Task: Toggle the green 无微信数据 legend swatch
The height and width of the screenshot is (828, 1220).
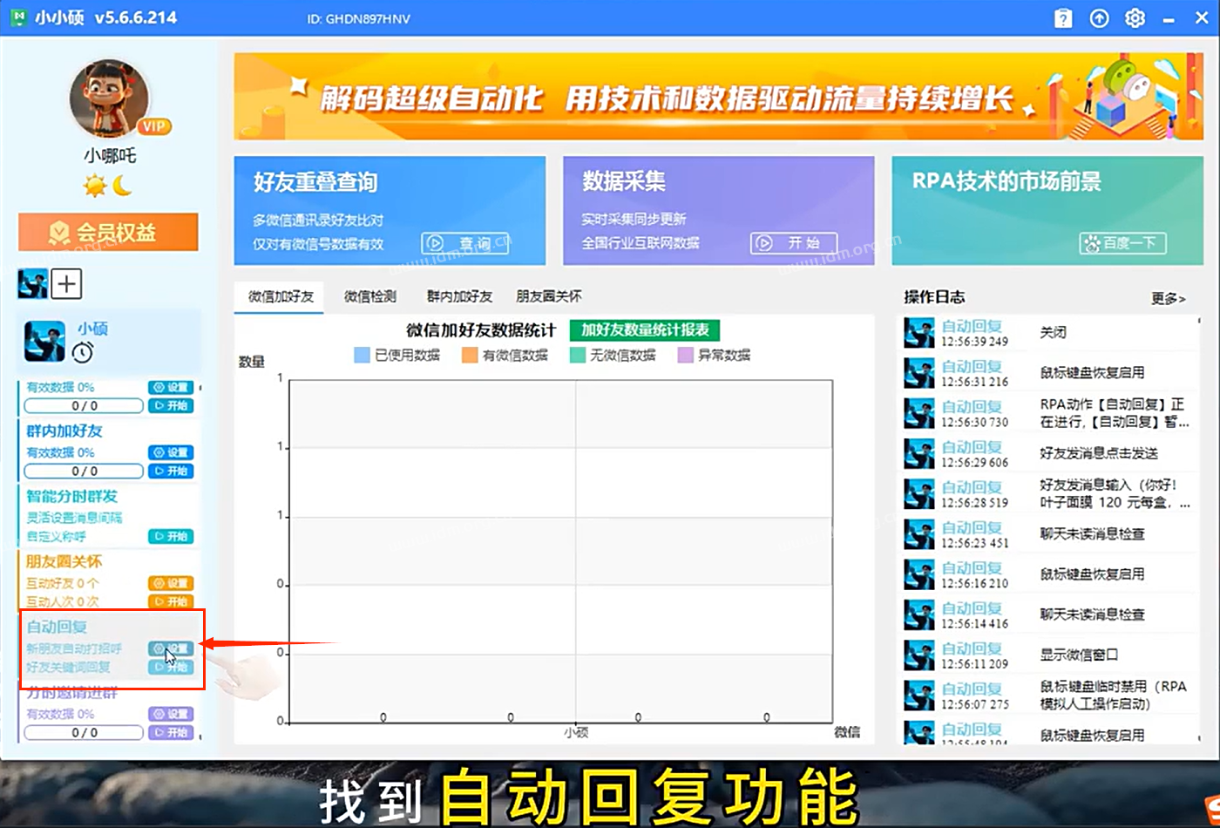Action: tap(578, 355)
